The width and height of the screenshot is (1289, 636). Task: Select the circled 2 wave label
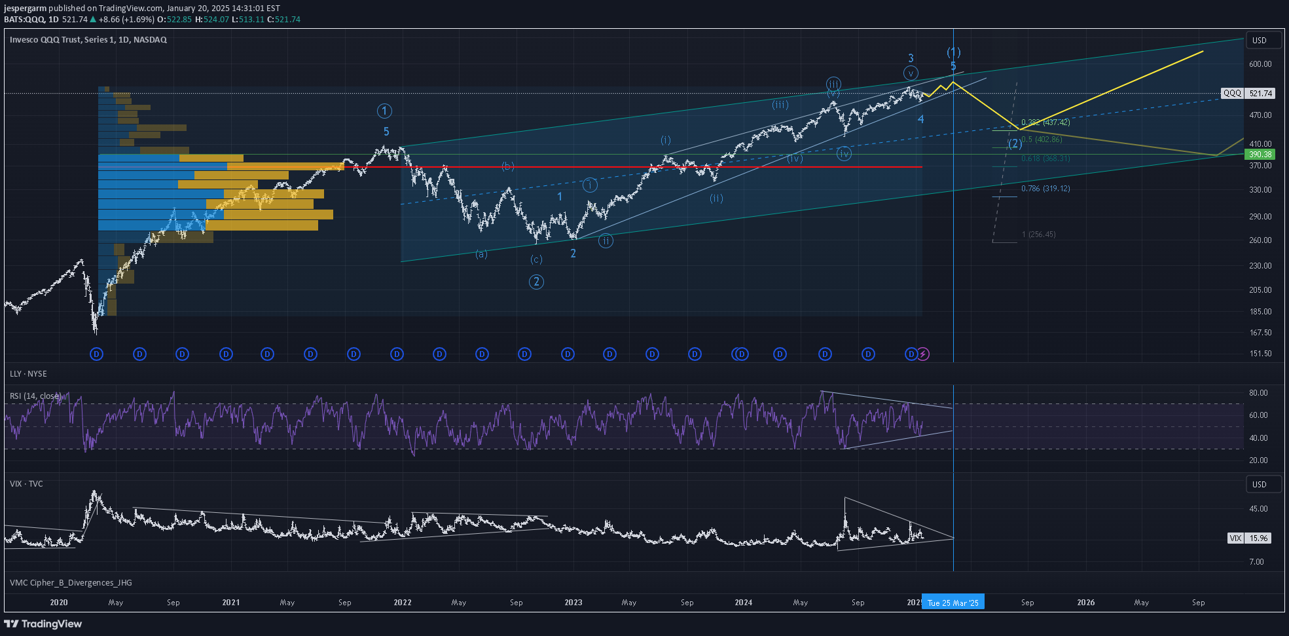[x=536, y=282]
